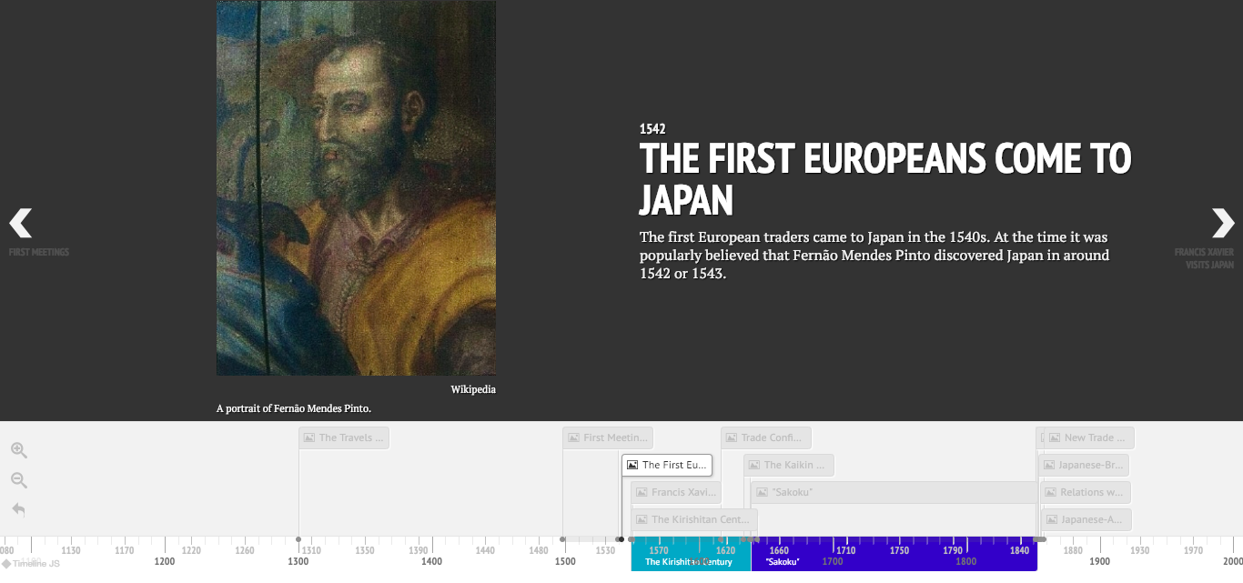Click image icon on the 'Sakoku' marker
This screenshot has height=583, width=1243.
[761, 492]
